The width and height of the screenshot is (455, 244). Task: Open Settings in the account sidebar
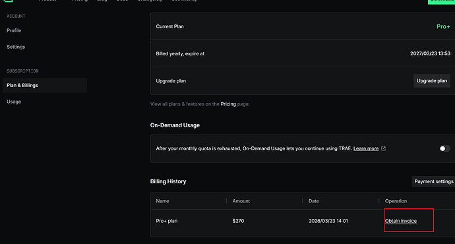coord(16,47)
